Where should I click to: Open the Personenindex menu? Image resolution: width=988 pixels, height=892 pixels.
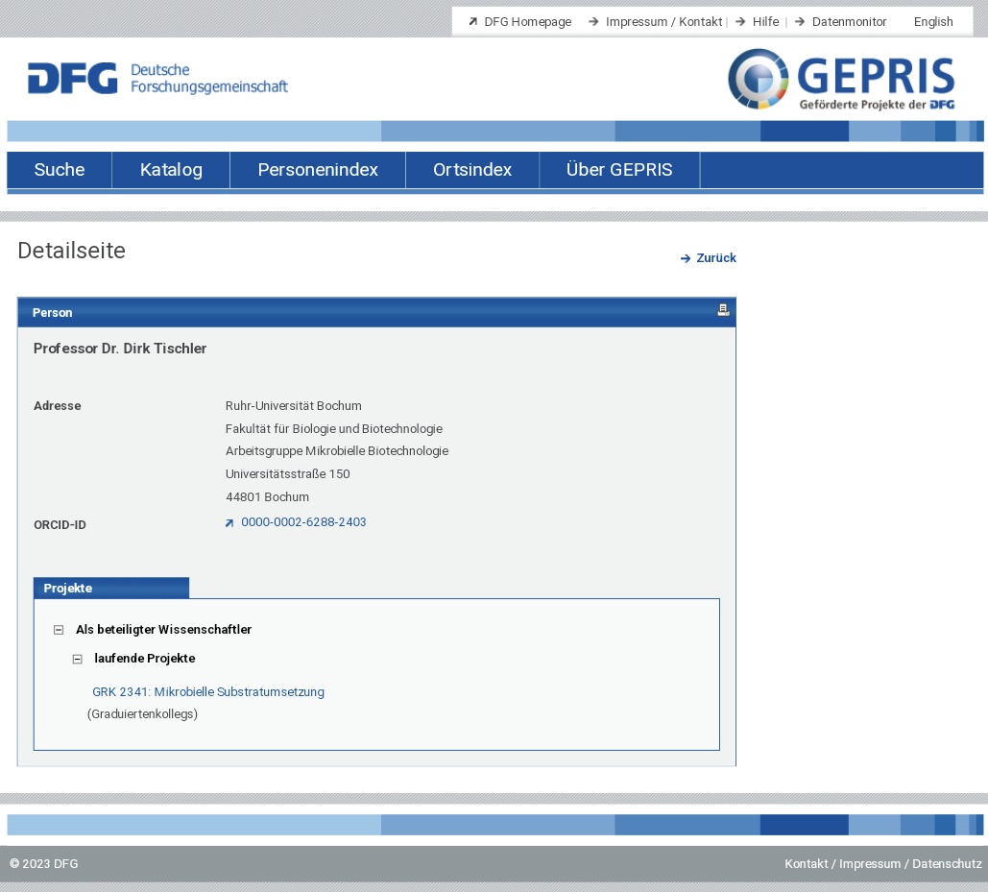pyautogui.click(x=318, y=169)
